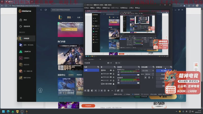The width and height of the screenshot is (203, 114).
Task: Select CF: 穿越火线 in the WeGame sidebar
Action: tap(26, 71)
